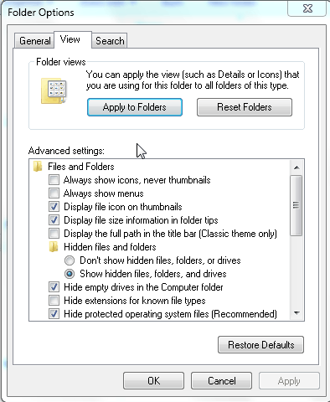Viewport: 330px width, 402px height.
Task: Enable Display the full path in title bar
Action: click(54, 234)
